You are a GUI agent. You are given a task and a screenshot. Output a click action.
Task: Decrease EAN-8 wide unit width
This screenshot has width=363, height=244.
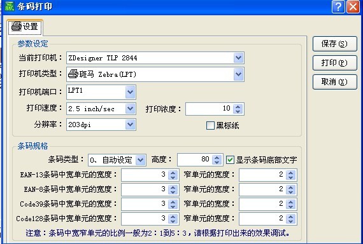click(173, 193)
